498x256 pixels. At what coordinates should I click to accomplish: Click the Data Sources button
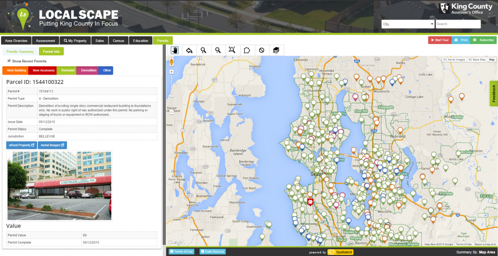click(213, 252)
